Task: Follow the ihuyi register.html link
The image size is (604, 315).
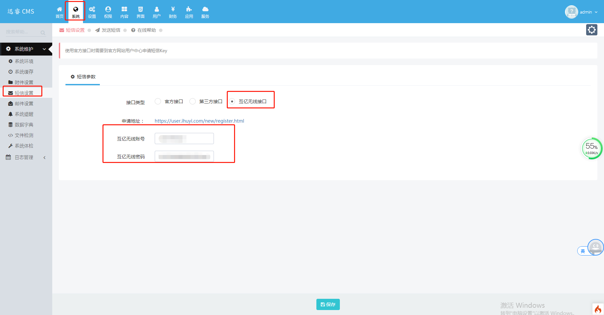Action: coord(199,121)
